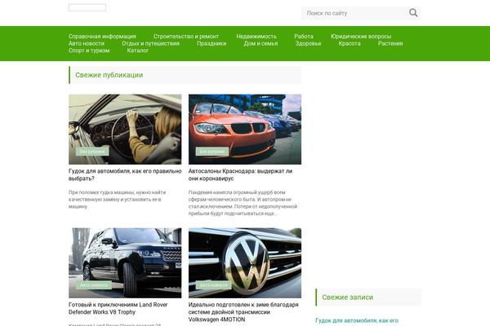Open Растения menu item
This screenshot has height=326, width=490.
[x=390, y=43]
